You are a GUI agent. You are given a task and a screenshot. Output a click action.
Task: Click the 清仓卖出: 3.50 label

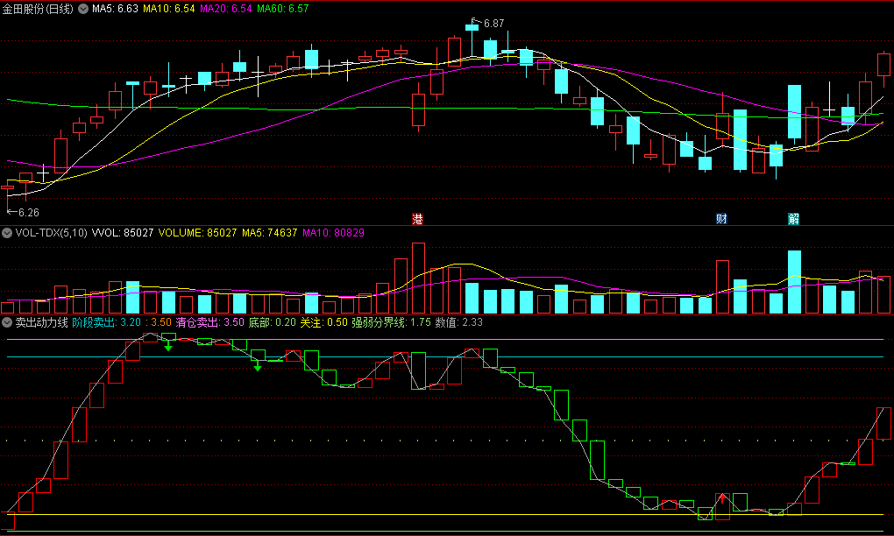pos(209,322)
